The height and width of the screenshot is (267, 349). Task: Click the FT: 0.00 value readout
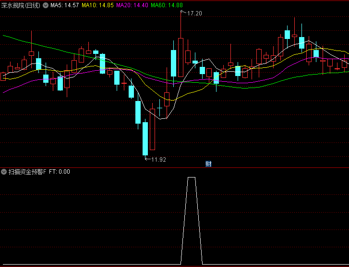coord(60,172)
